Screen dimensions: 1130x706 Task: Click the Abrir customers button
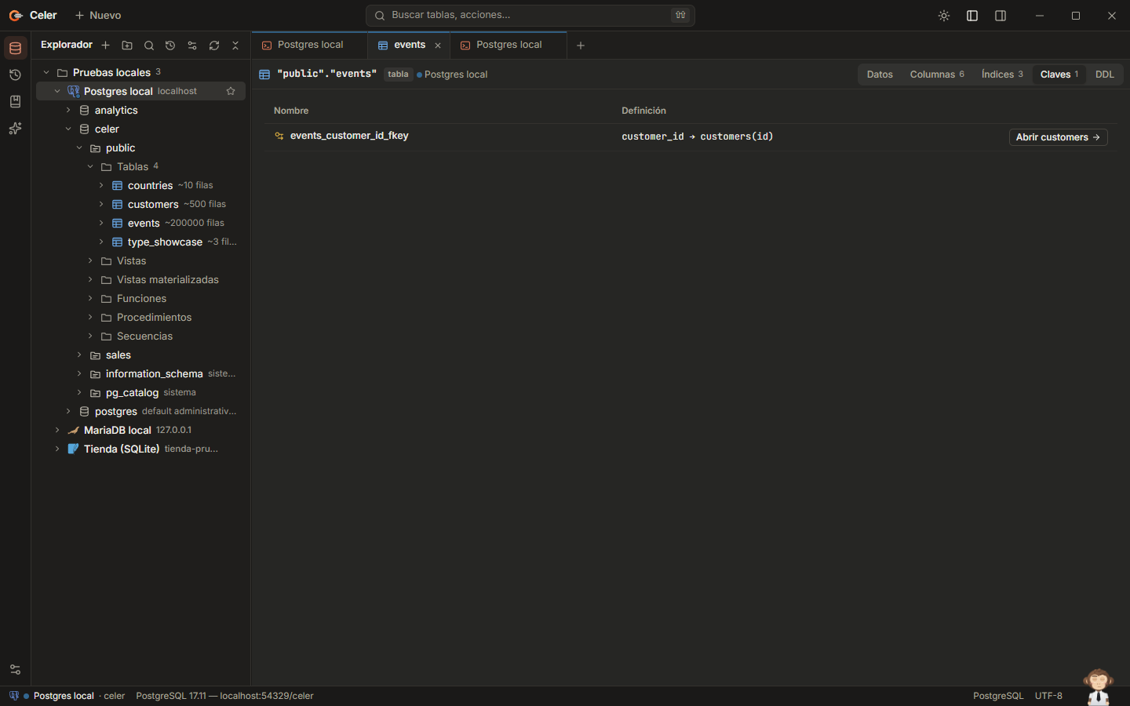[1058, 137]
